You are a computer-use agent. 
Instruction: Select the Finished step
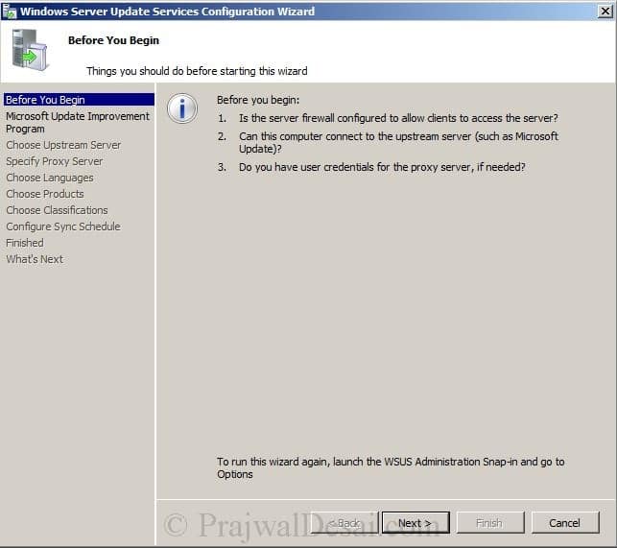[25, 243]
